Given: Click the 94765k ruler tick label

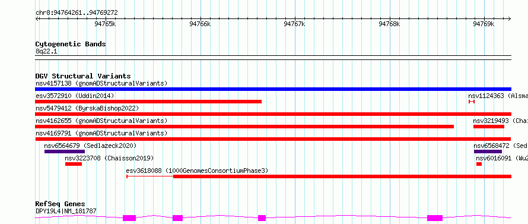Looking at the screenshot, I should tap(106, 24).
